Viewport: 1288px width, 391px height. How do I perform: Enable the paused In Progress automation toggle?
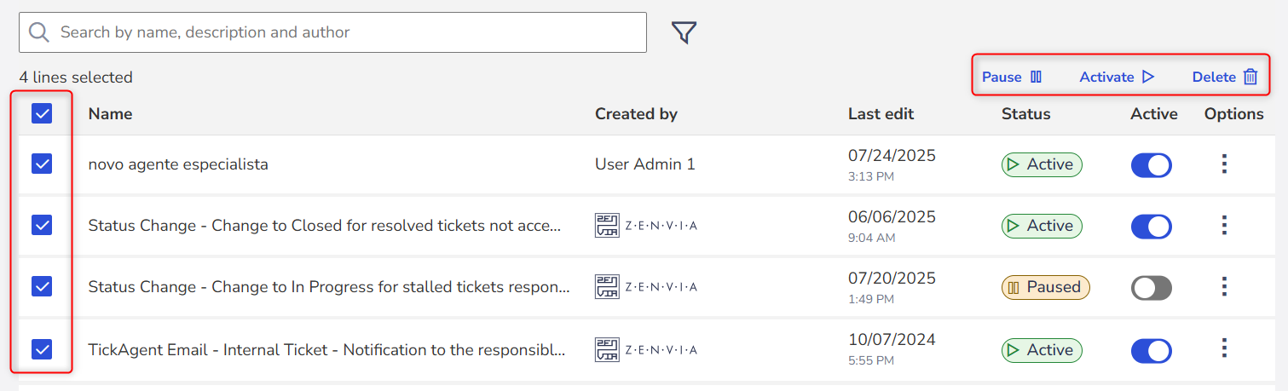click(1151, 288)
